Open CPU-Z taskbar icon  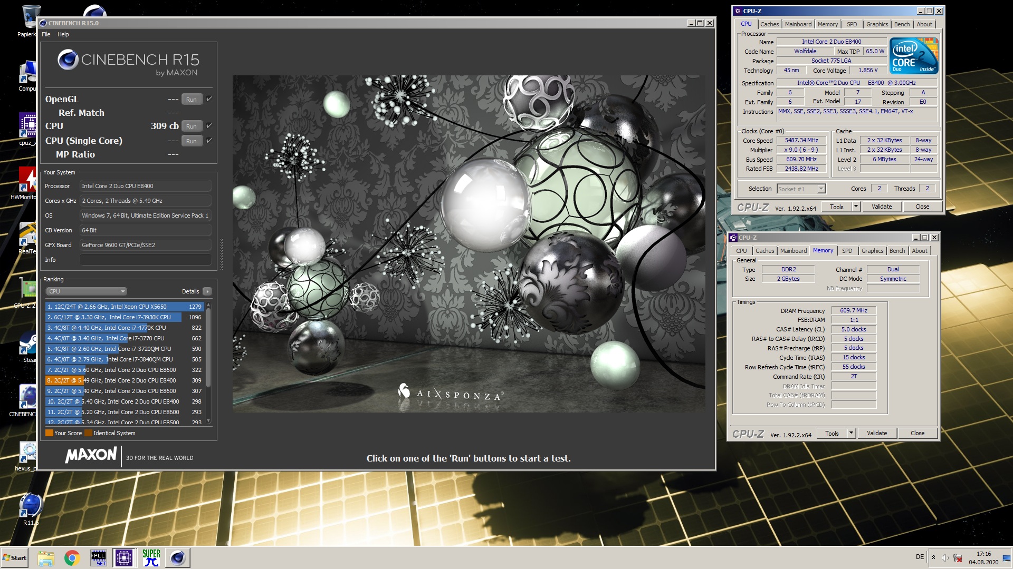125,558
